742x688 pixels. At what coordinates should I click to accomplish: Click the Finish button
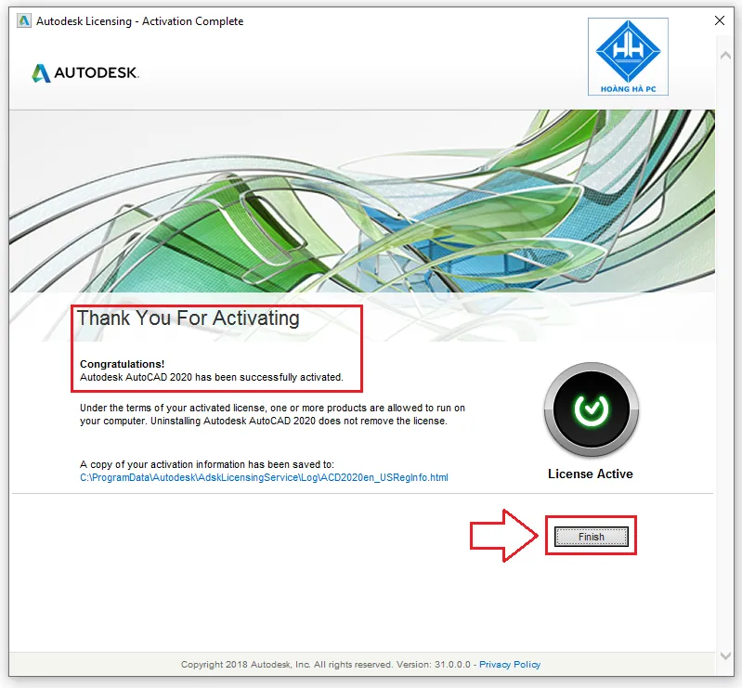(x=591, y=537)
